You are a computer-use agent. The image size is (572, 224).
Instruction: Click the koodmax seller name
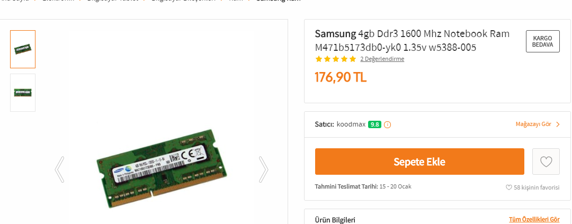(x=351, y=124)
